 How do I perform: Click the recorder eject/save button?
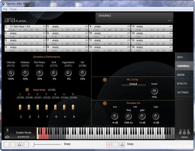122,145
